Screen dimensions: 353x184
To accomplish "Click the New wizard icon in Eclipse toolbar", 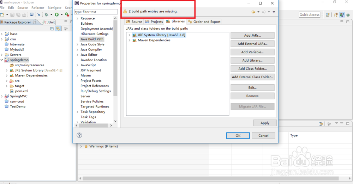I will [2, 14].
